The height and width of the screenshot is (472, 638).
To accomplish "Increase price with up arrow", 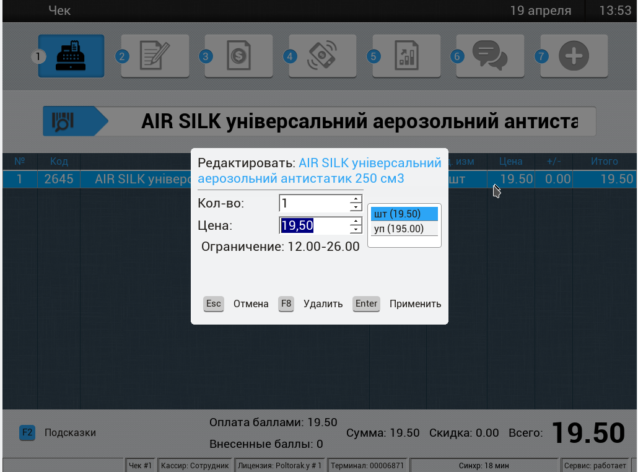I will click(x=356, y=221).
